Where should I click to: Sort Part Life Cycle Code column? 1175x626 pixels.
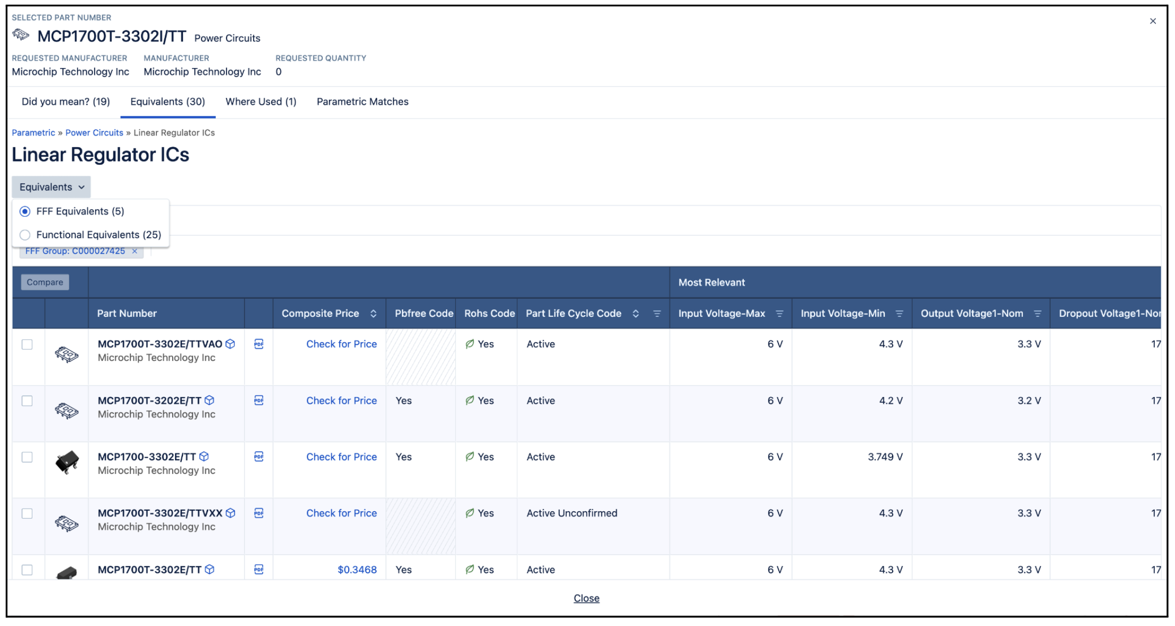635,314
